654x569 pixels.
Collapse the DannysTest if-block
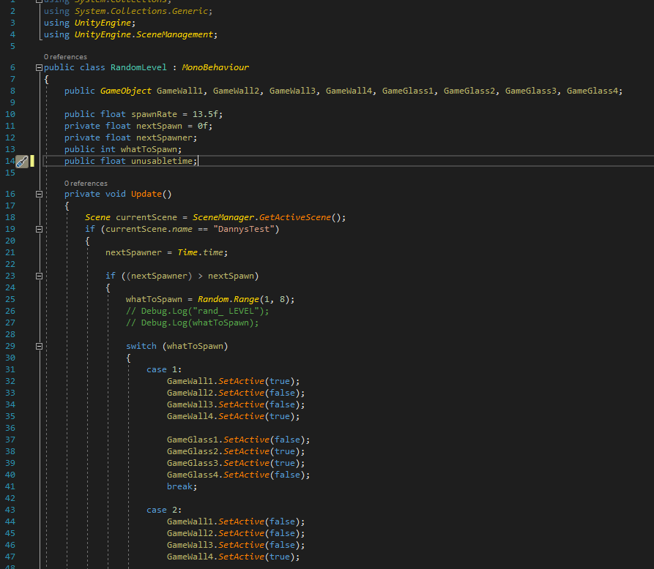(39, 229)
